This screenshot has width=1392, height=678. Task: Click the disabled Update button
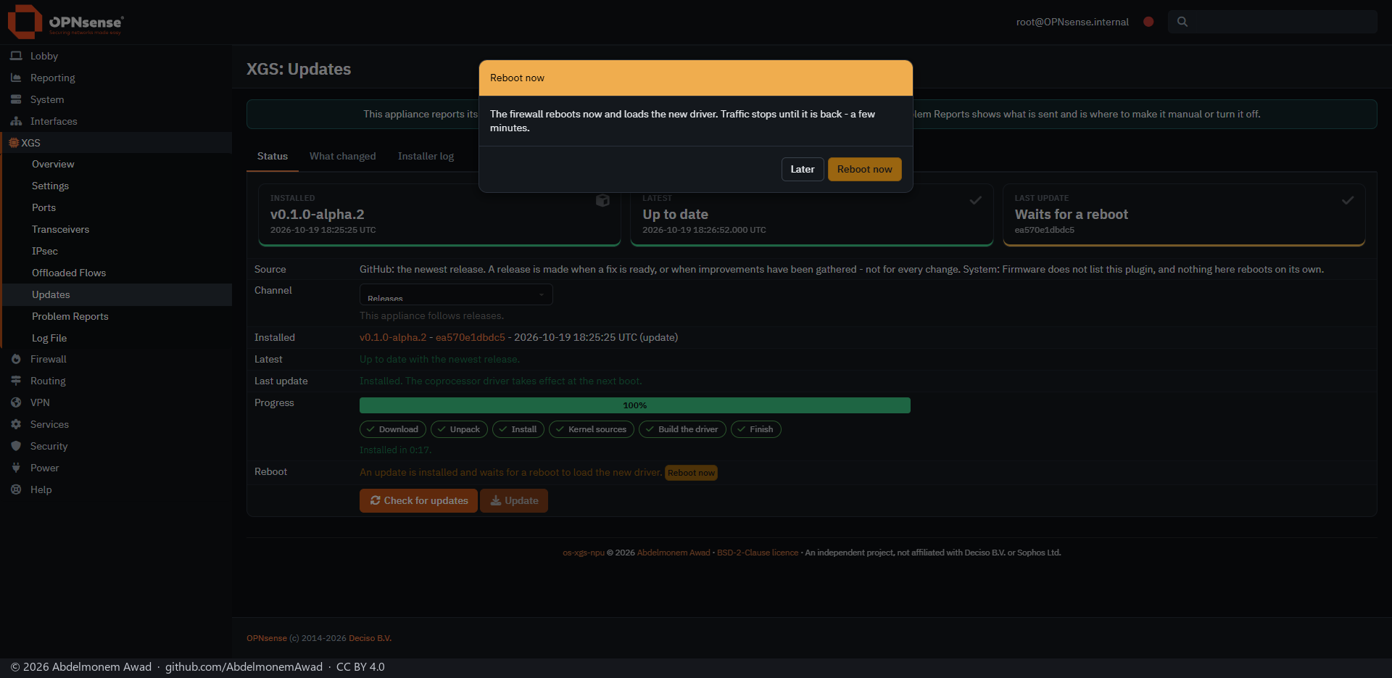pyautogui.click(x=514, y=500)
